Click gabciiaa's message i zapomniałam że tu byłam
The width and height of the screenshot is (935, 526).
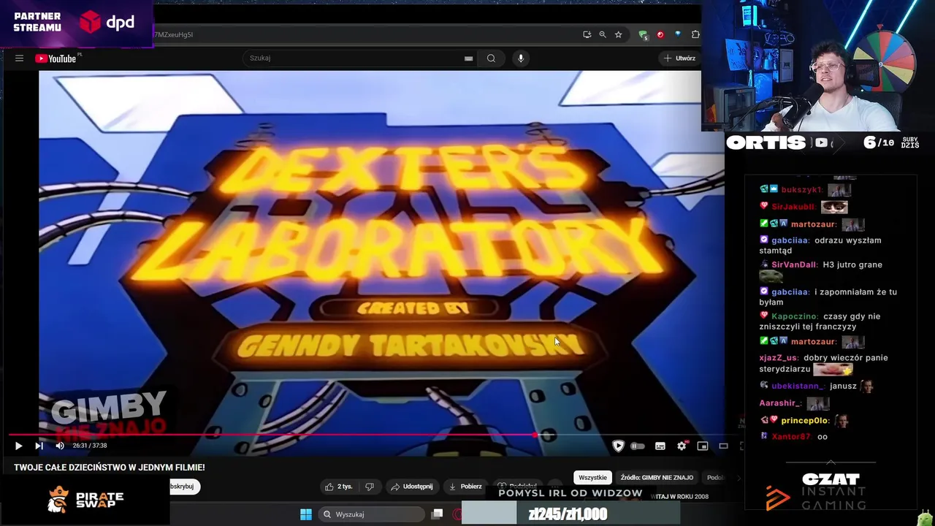(x=828, y=297)
